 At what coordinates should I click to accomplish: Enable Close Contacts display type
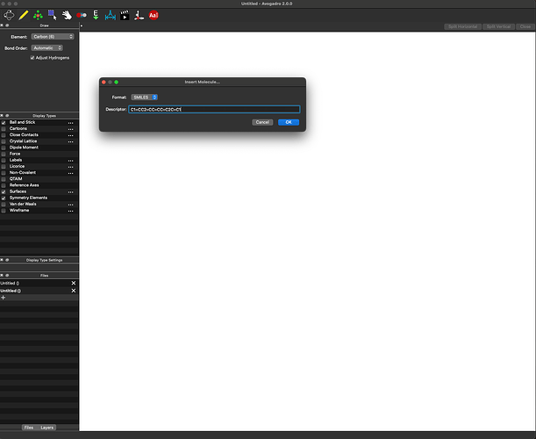click(4, 135)
